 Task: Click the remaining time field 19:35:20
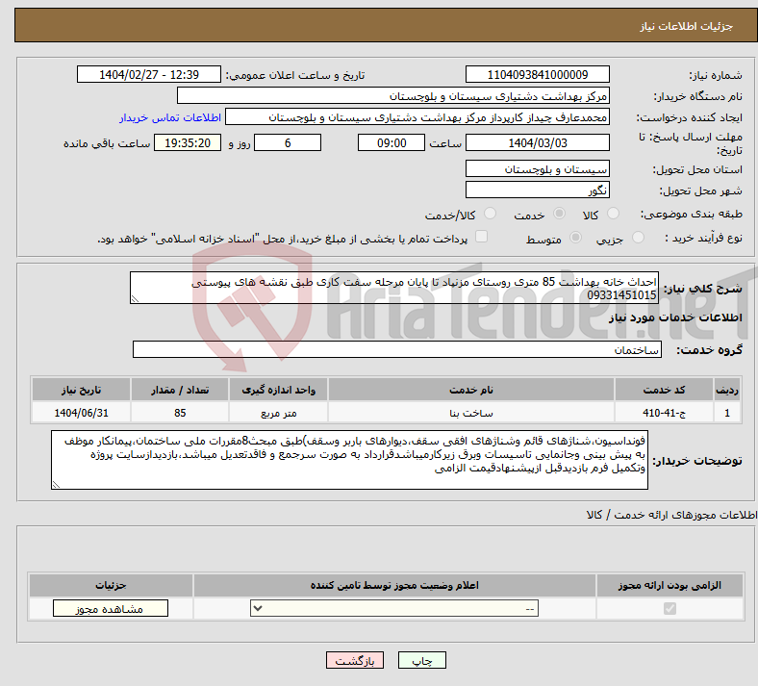188,142
